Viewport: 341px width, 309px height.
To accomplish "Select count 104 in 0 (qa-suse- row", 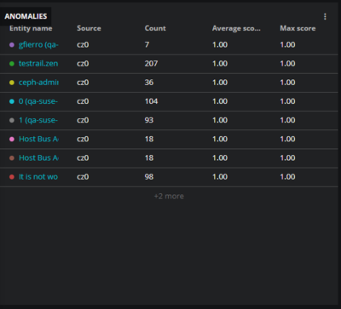I will click(151, 101).
